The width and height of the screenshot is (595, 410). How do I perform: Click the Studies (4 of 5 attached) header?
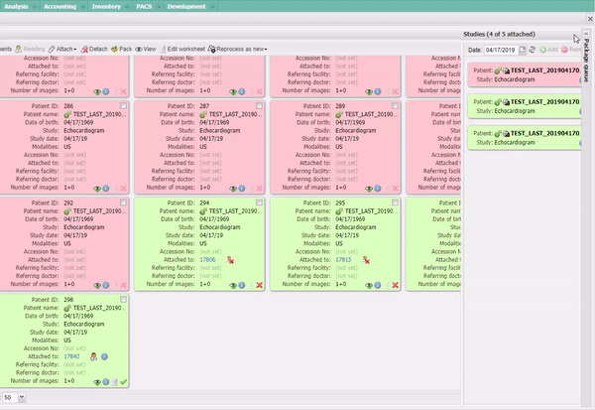(x=499, y=34)
